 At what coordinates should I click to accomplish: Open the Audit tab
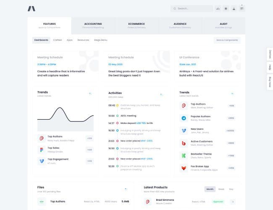[x=223, y=26]
